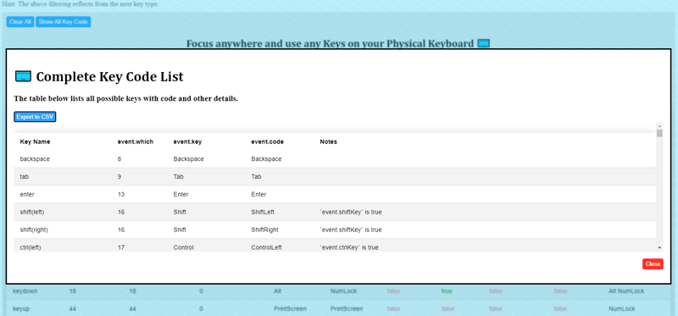Click event.which value 9
The image size is (678, 316).
point(119,177)
